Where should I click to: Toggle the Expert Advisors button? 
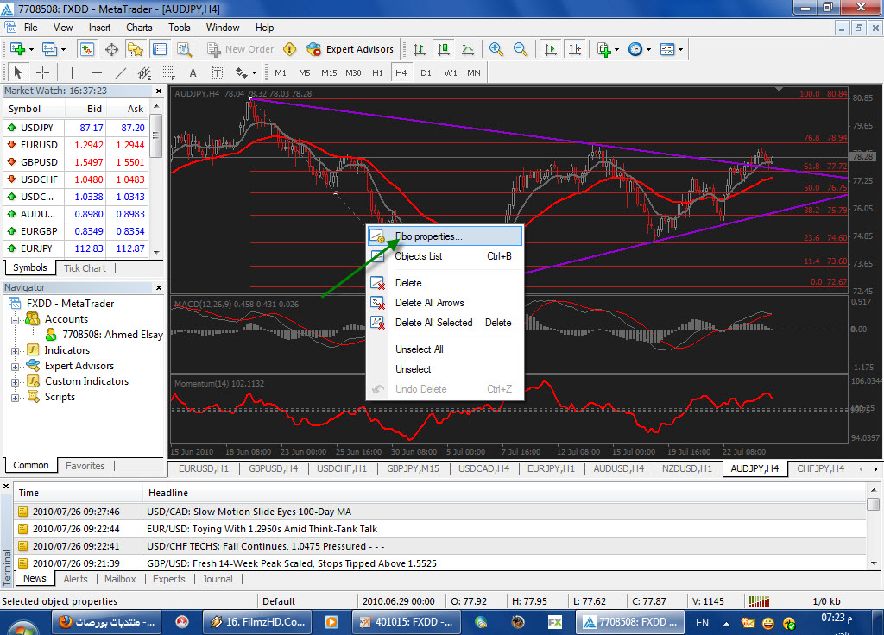(350, 49)
